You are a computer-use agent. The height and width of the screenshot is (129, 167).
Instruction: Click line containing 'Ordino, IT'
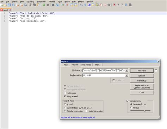pyautogui.click(x=23, y=18)
